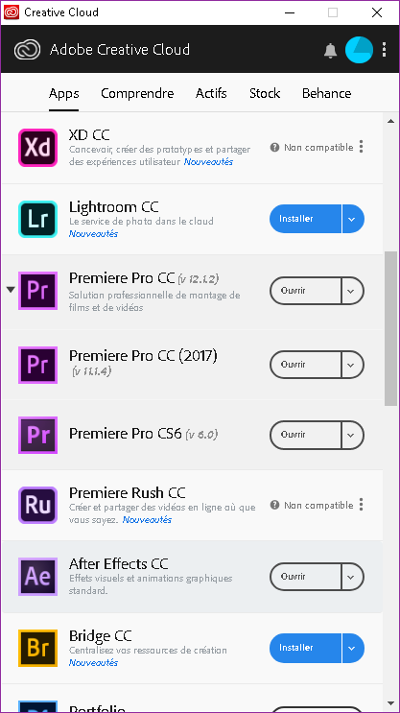Open the header three-dot menu
400x713 pixels.
click(385, 50)
